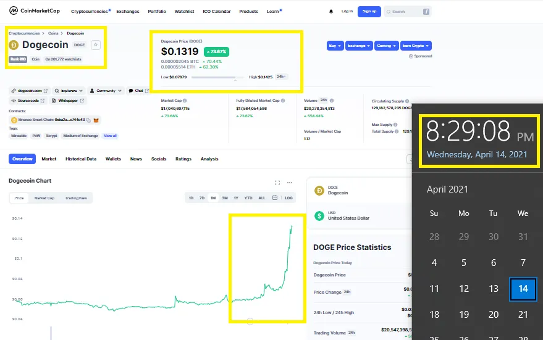Open the chart's three-dot more options
The width and height of the screenshot is (543, 340).
point(290,183)
